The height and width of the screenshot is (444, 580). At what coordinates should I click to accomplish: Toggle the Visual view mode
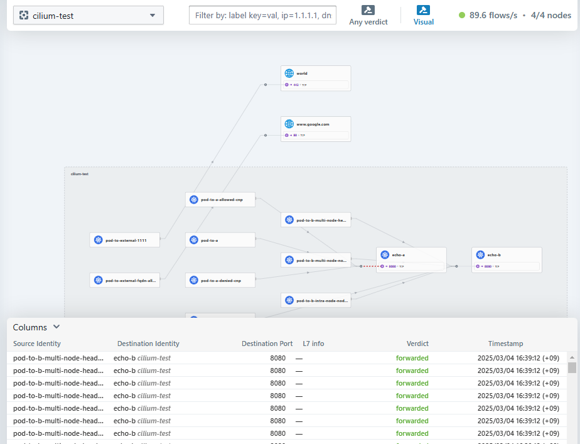[x=423, y=16]
